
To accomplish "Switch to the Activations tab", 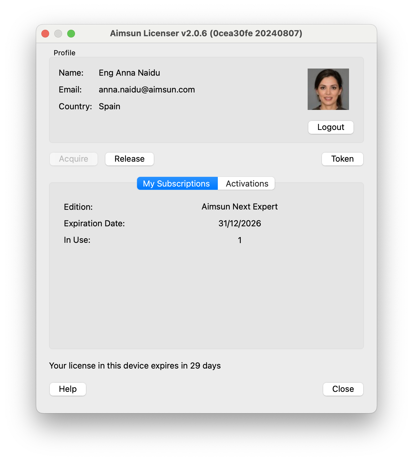I will tap(247, 183).
